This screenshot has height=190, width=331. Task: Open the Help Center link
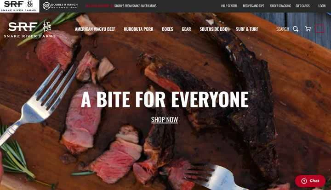click(229, 6)
